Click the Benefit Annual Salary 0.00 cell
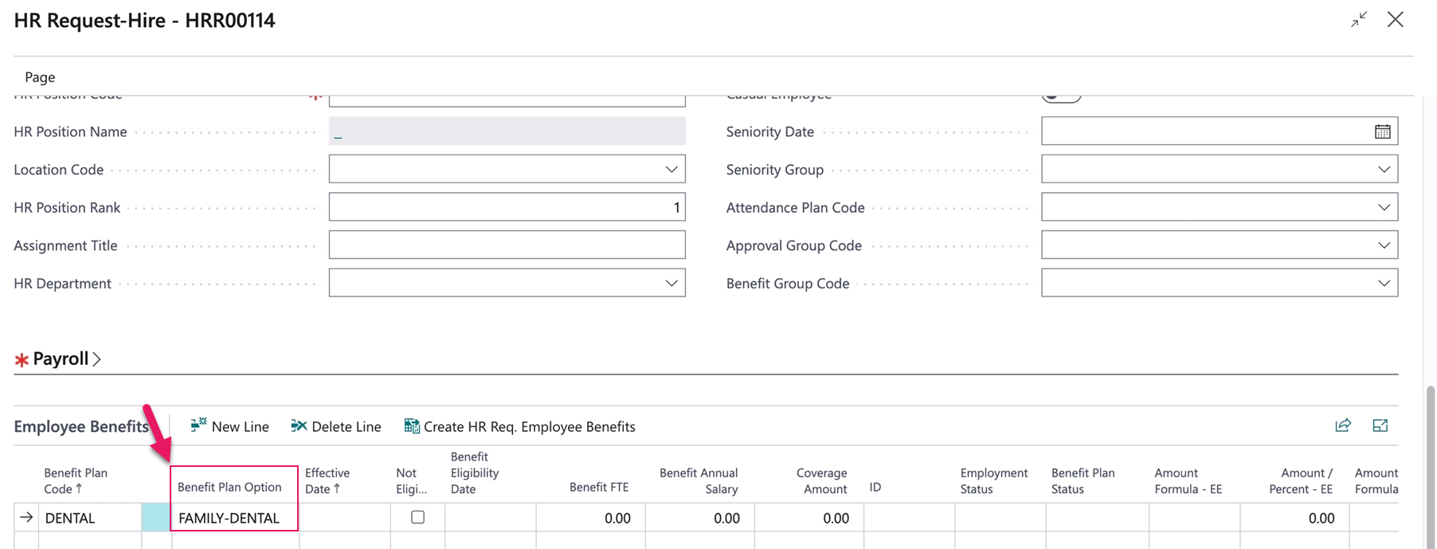The image size is (1437, 549). (x=700, y=518)
